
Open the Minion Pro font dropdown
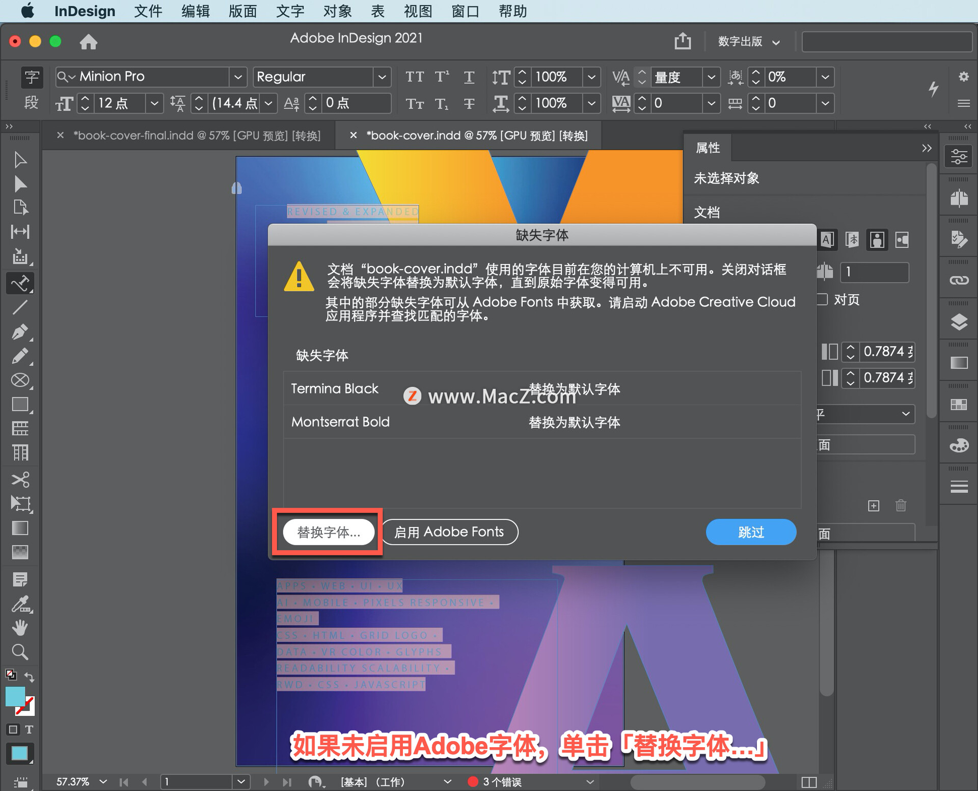pos(237,77)
